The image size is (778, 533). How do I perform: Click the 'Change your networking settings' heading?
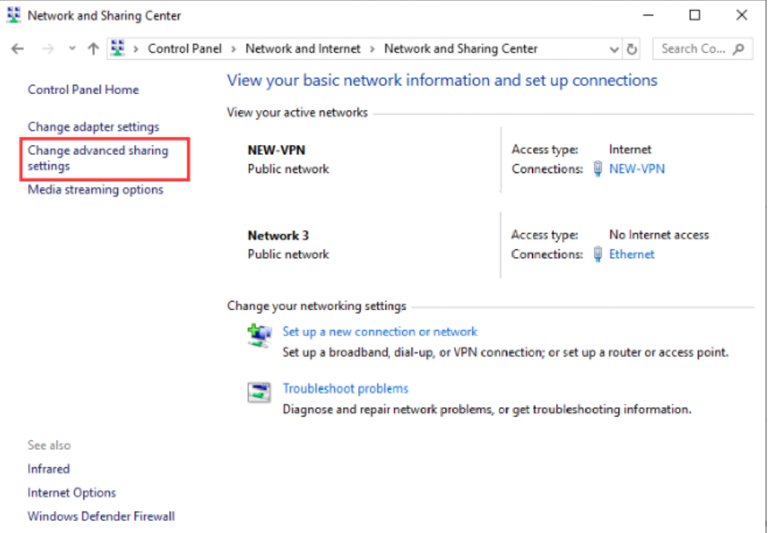coord(316,306)
